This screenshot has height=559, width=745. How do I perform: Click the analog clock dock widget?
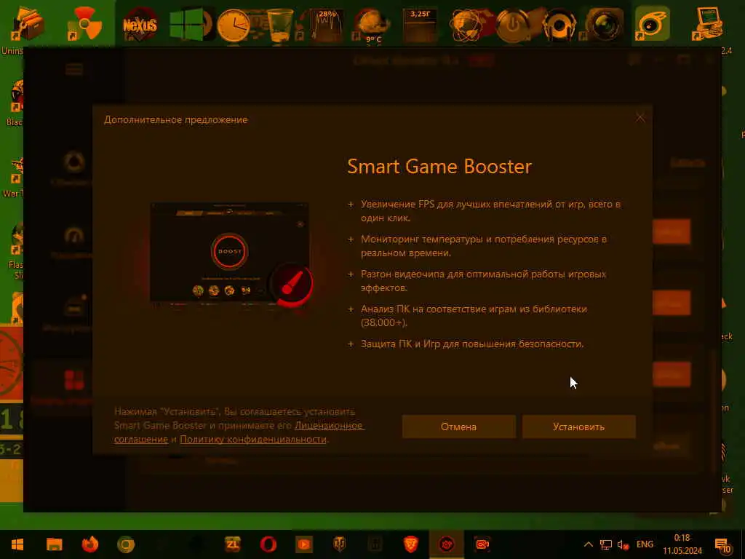tap(234, 25)
